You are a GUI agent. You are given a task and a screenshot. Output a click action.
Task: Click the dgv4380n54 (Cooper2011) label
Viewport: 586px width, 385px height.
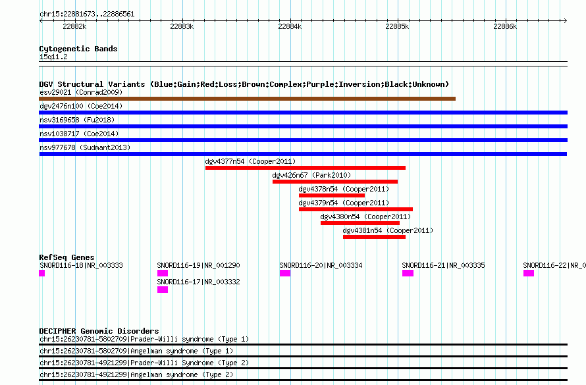coord(365,217)
